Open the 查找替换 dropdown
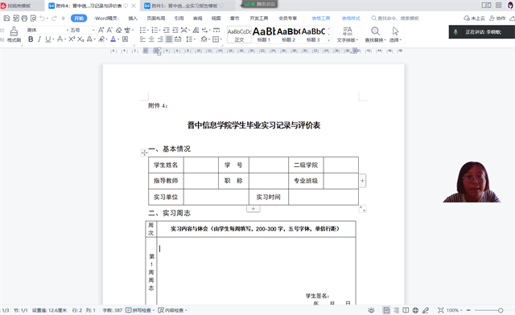The height and width of the screenshot is (315, 515). [x=375, y=35]
